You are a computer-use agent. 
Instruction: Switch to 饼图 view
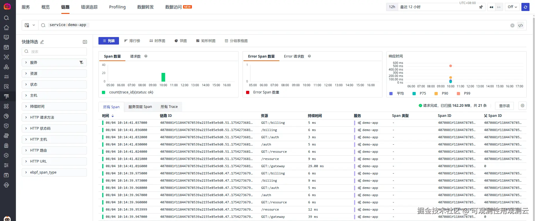[181, 41]
